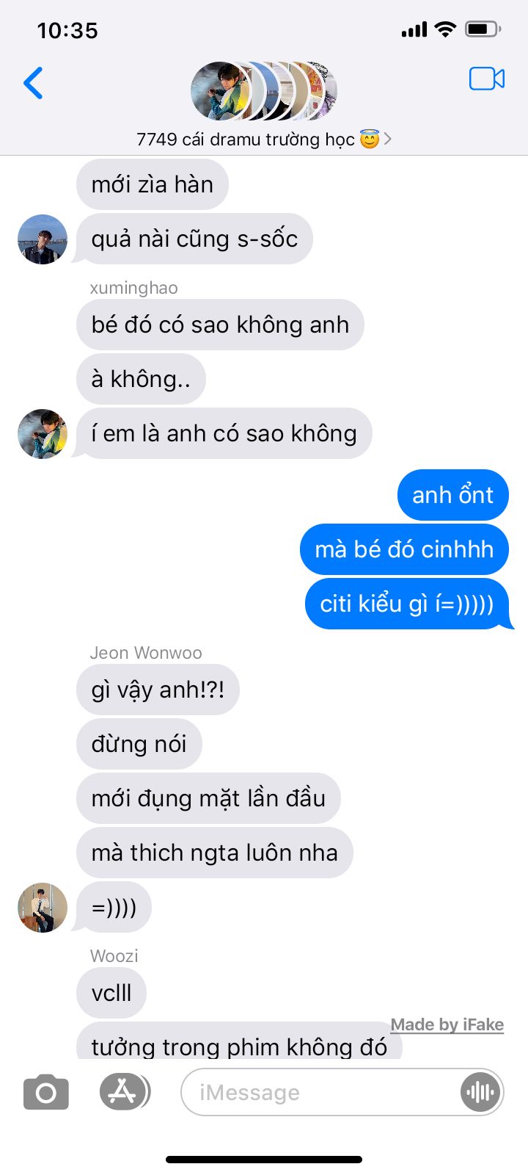
Task: Tap the "citi kiểu gì í=)))))" bubble
Action: tap(408, 604)
